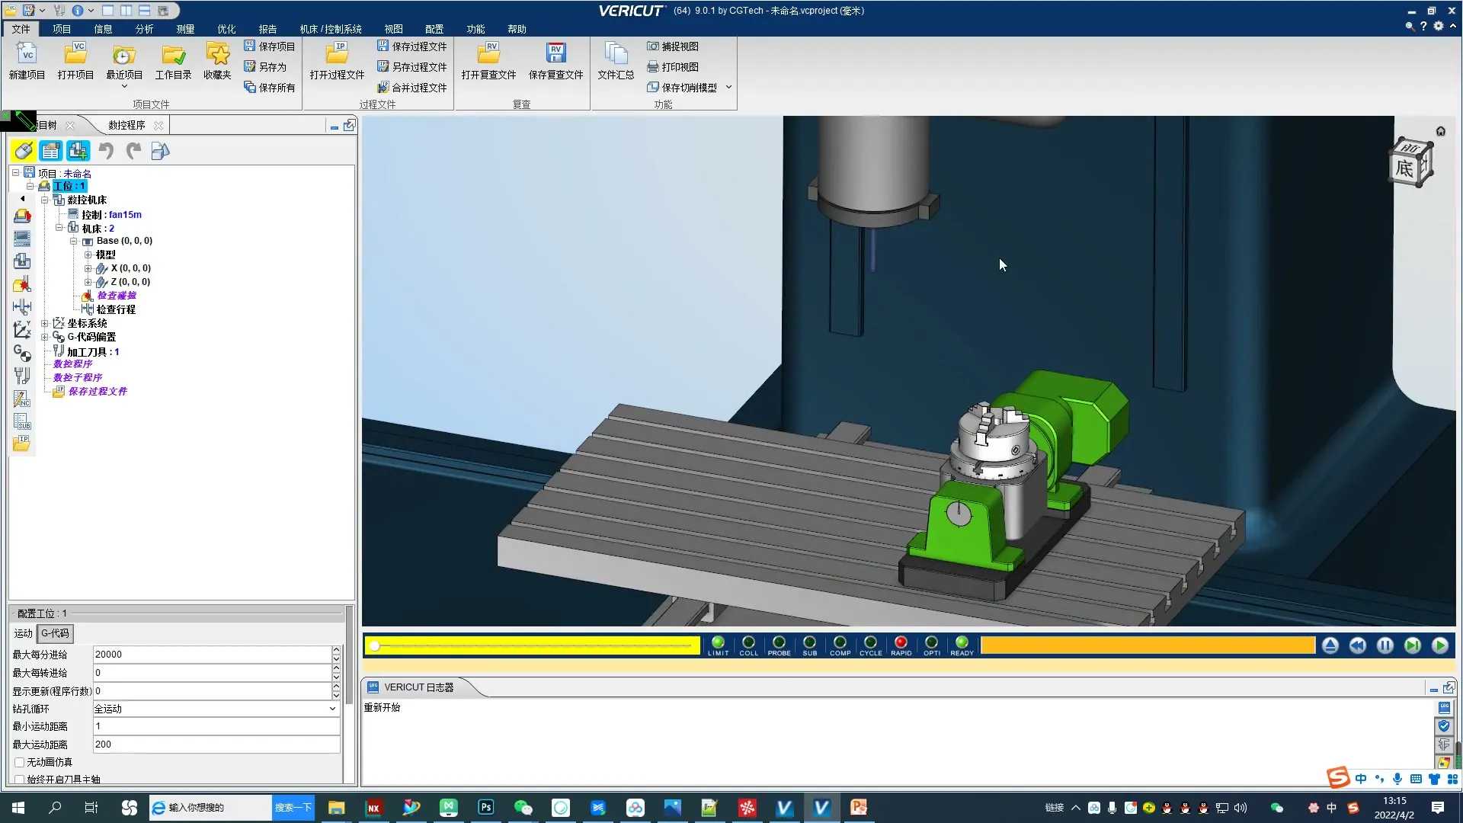Click the animation speed slider handle
The image size is (1463, 823).
tap(375, 646)
